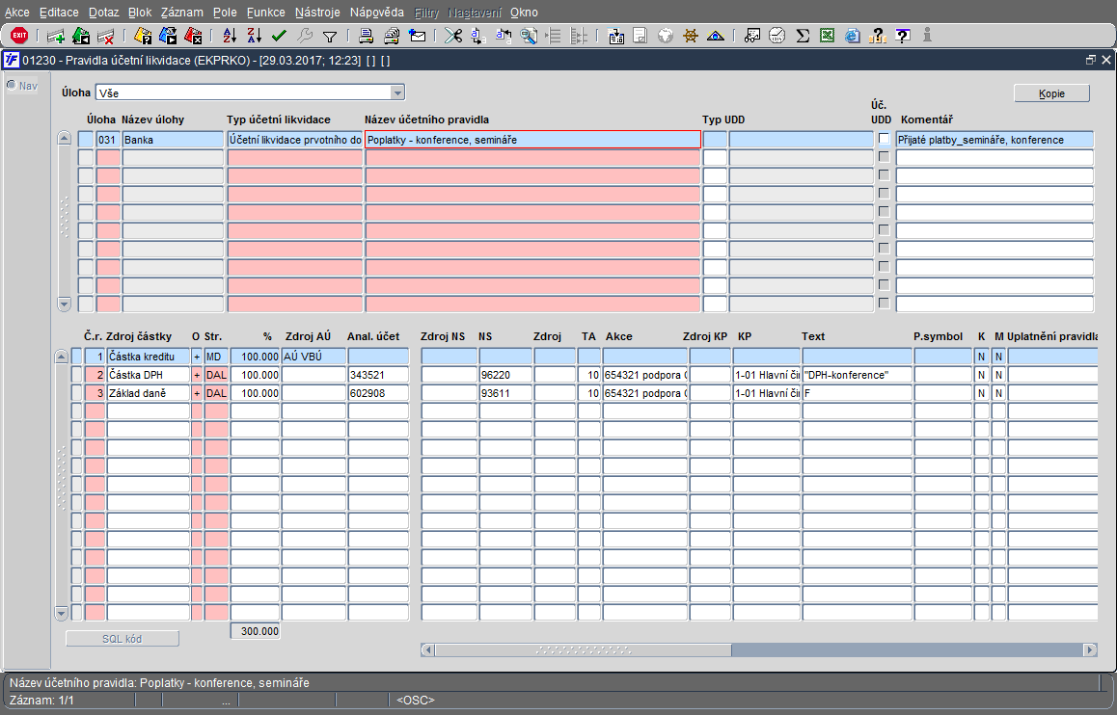Click the red EXIT icon

(19, 36)
